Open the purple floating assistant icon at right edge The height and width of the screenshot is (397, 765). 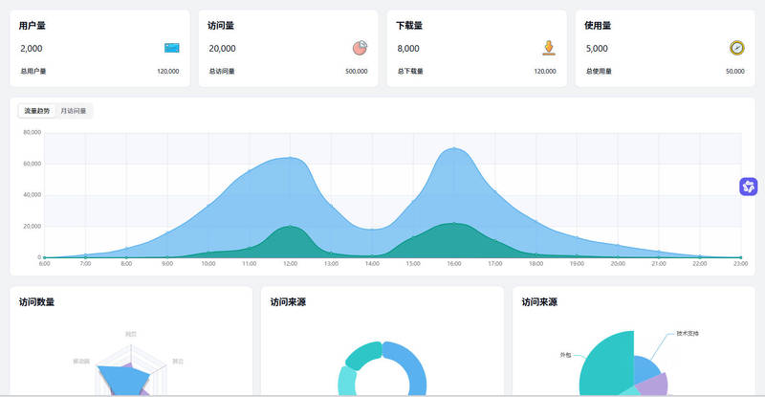click(x=749, y=187)
